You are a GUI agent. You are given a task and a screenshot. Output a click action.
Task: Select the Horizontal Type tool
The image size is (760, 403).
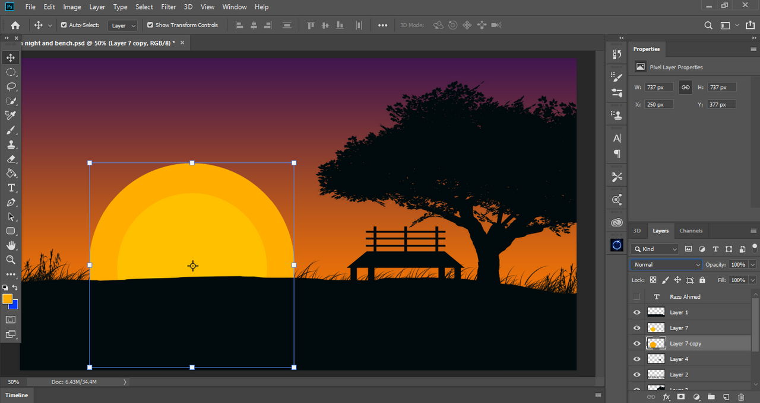11,188
